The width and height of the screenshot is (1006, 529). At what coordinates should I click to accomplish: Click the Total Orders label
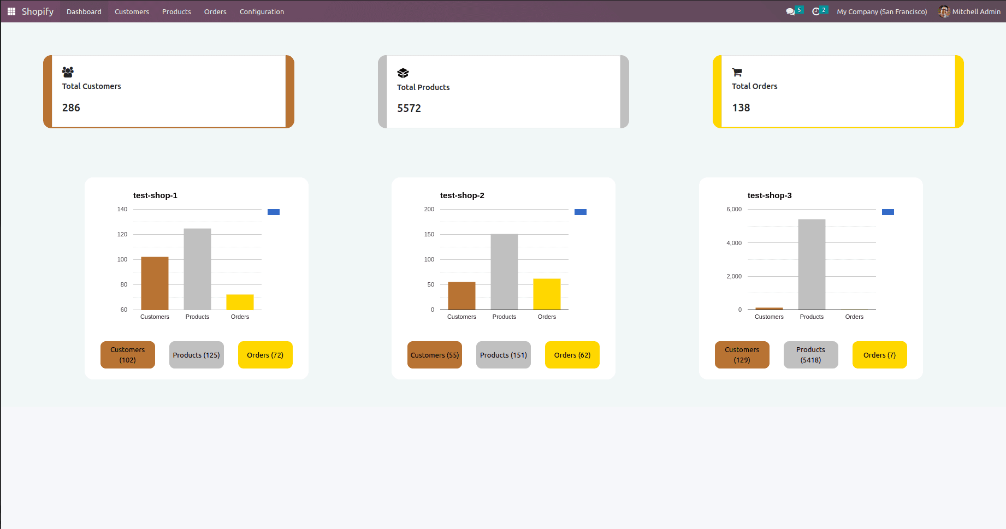[755, 86]
